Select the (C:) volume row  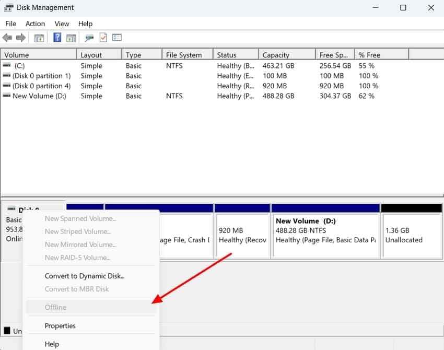[x=205, y=66]
